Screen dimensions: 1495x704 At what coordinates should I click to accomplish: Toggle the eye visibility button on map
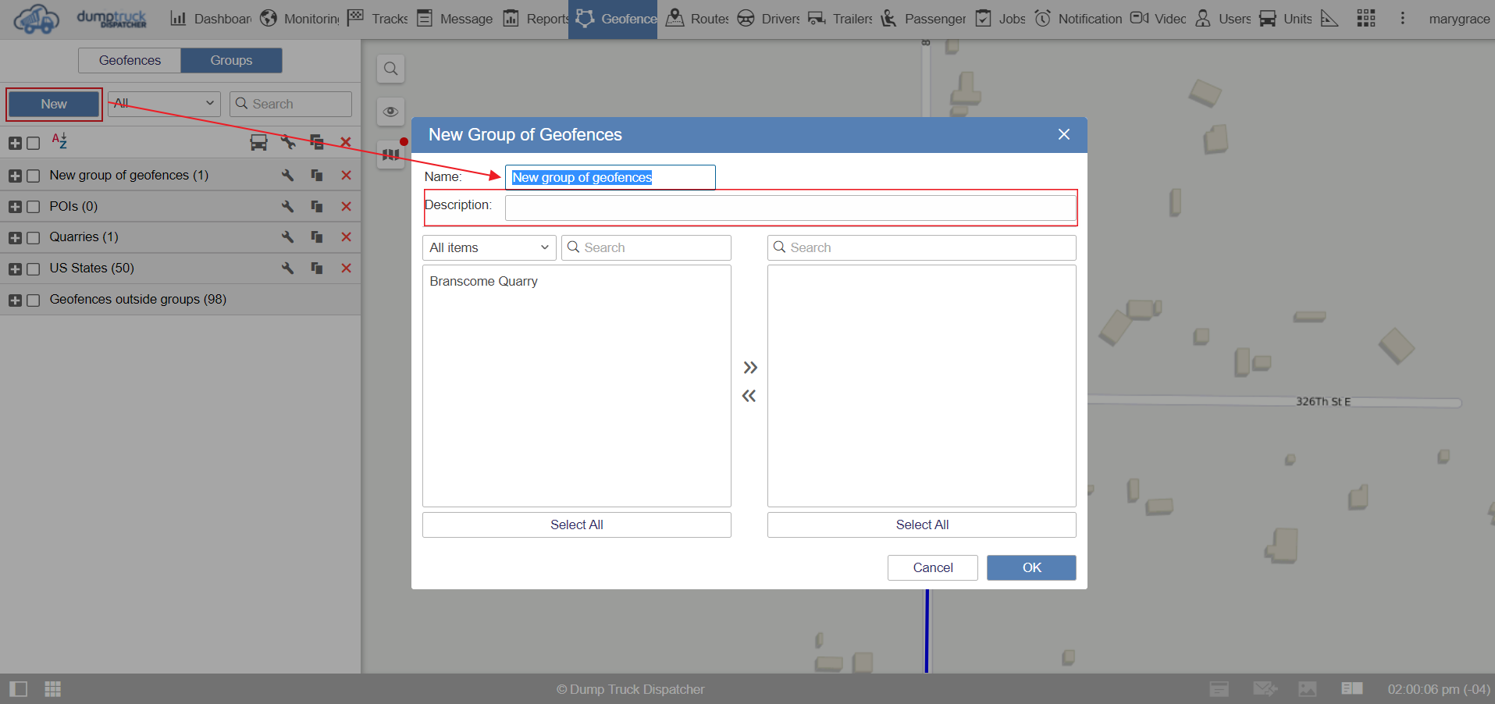[x=390, y=112]
